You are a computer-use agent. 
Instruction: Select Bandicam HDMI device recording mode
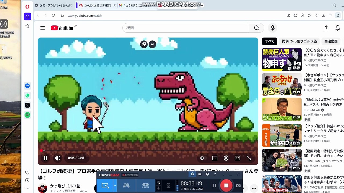tap(145, 185)
